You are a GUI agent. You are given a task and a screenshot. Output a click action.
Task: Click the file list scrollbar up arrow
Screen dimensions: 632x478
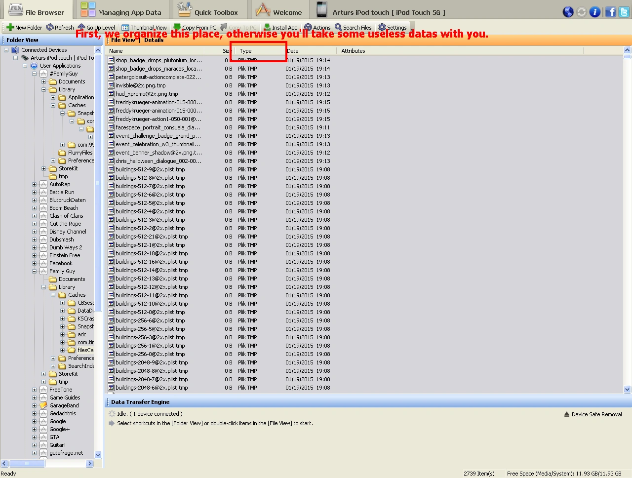tap(628, 50)
